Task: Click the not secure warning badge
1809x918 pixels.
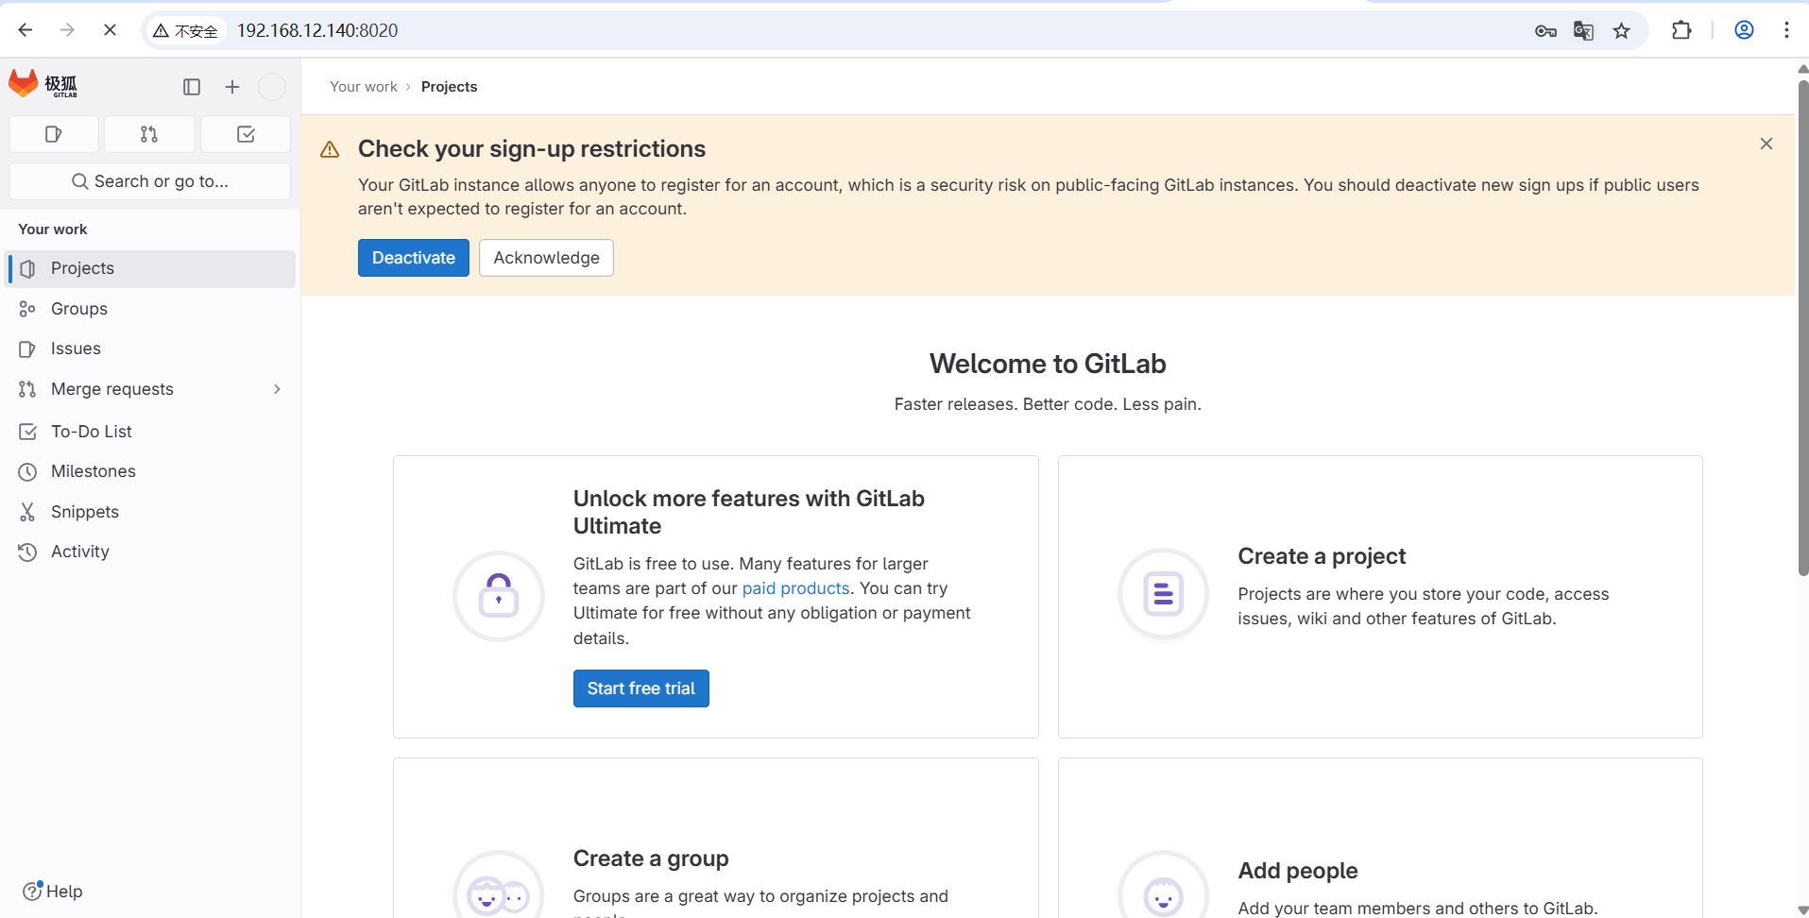Action: coord(186,31)
